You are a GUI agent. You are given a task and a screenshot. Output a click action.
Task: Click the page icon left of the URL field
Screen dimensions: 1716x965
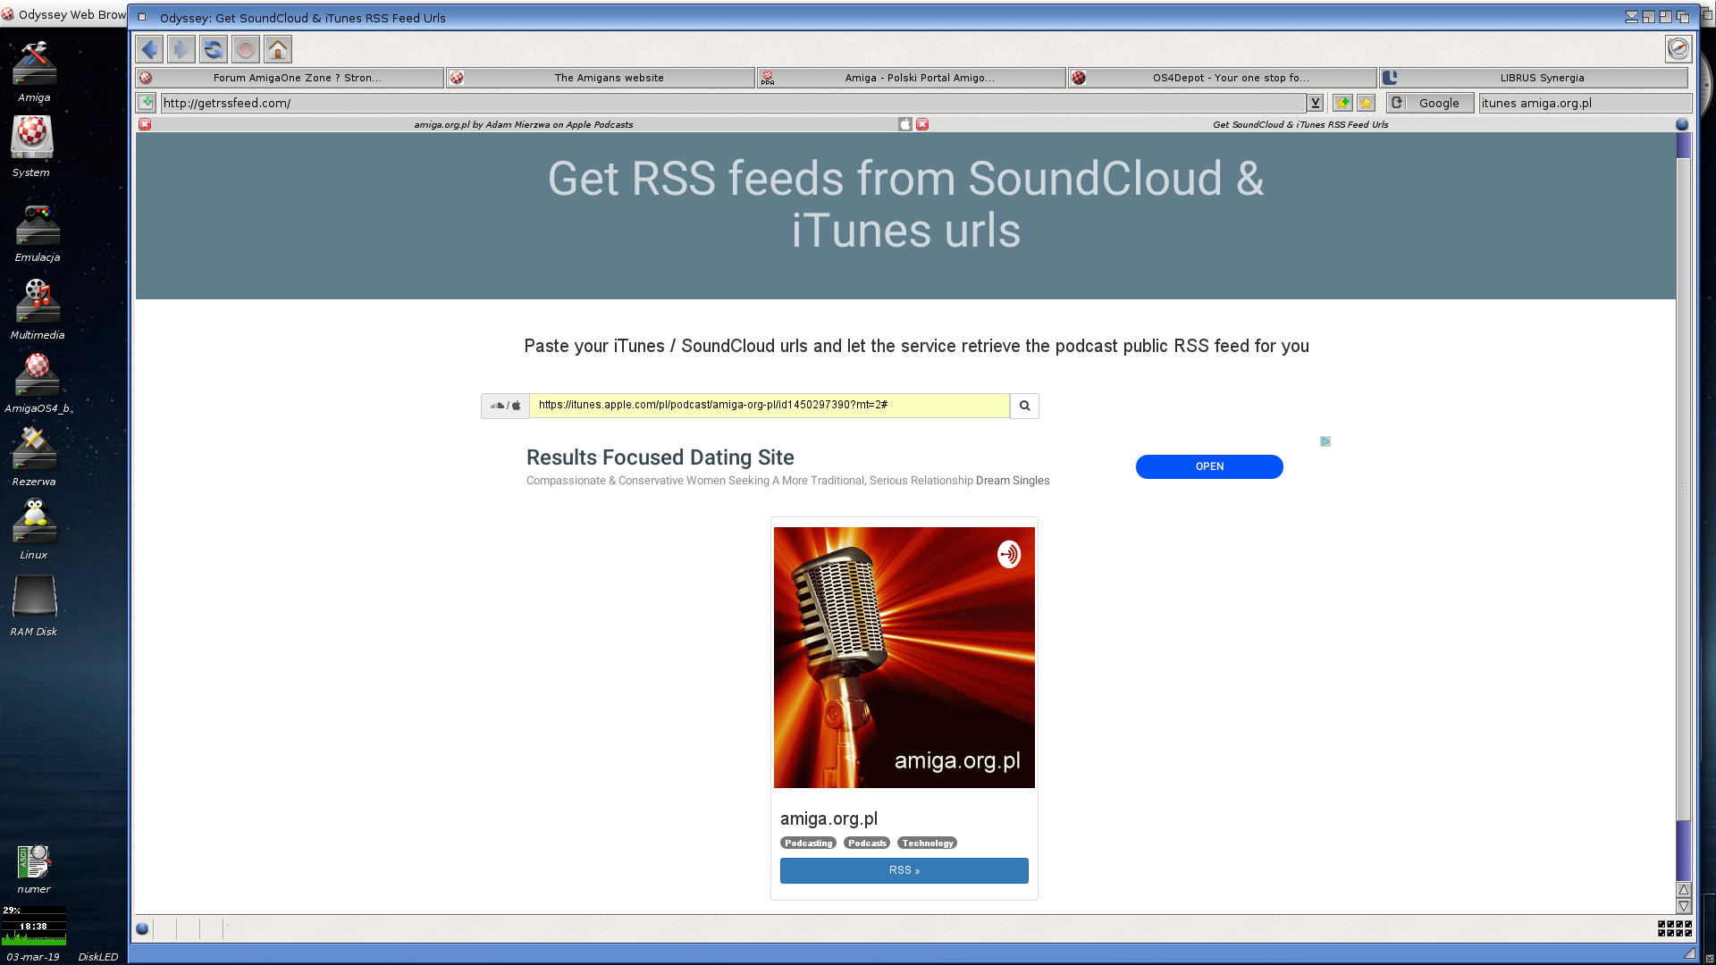[147, 103]
